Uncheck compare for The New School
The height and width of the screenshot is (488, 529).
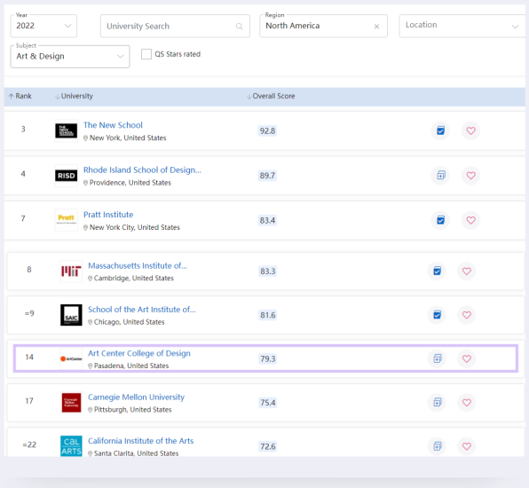coord(440,130)
